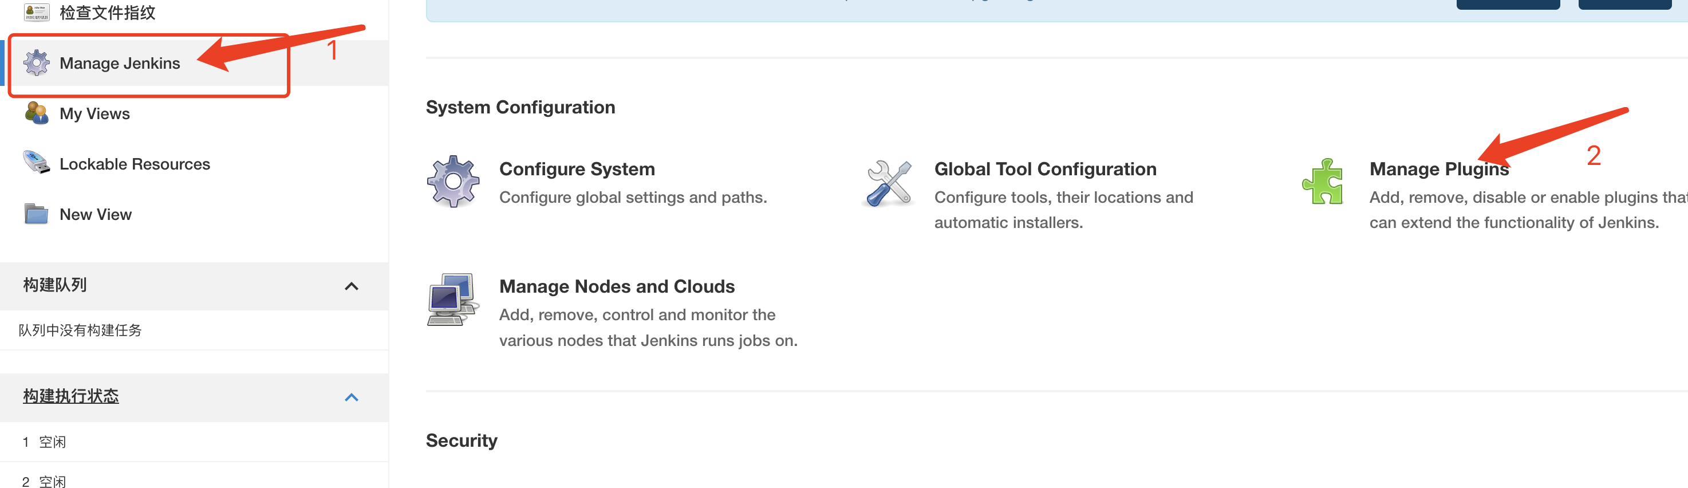Collapse the 构建队列 panel chevron
The width and height of the screenshot is (1688, 488).
pos(351,286)
